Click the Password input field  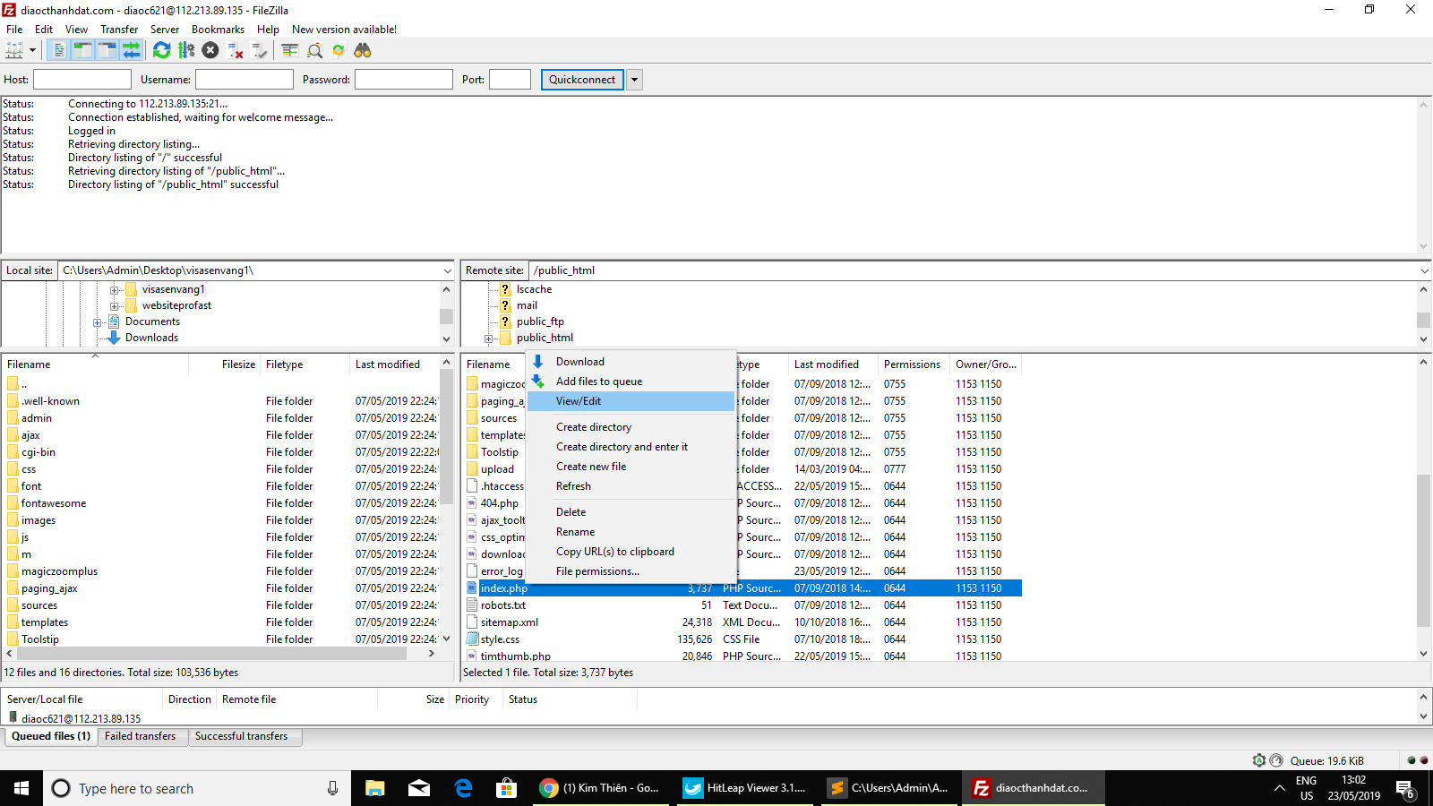(x=404, y=80)
